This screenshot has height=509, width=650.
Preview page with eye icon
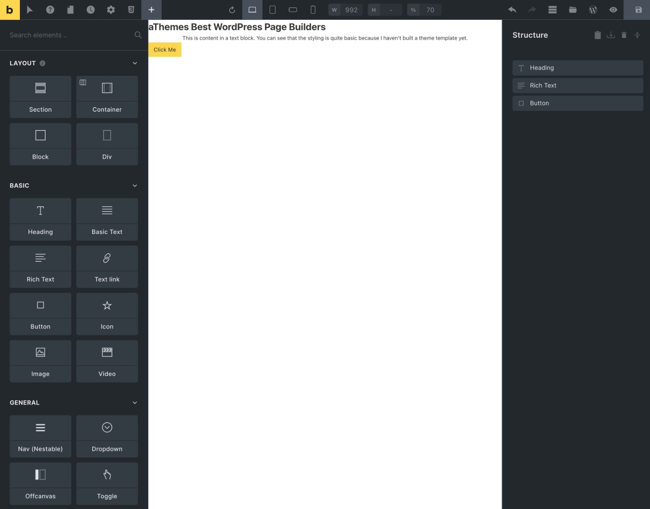pos(613,10)
